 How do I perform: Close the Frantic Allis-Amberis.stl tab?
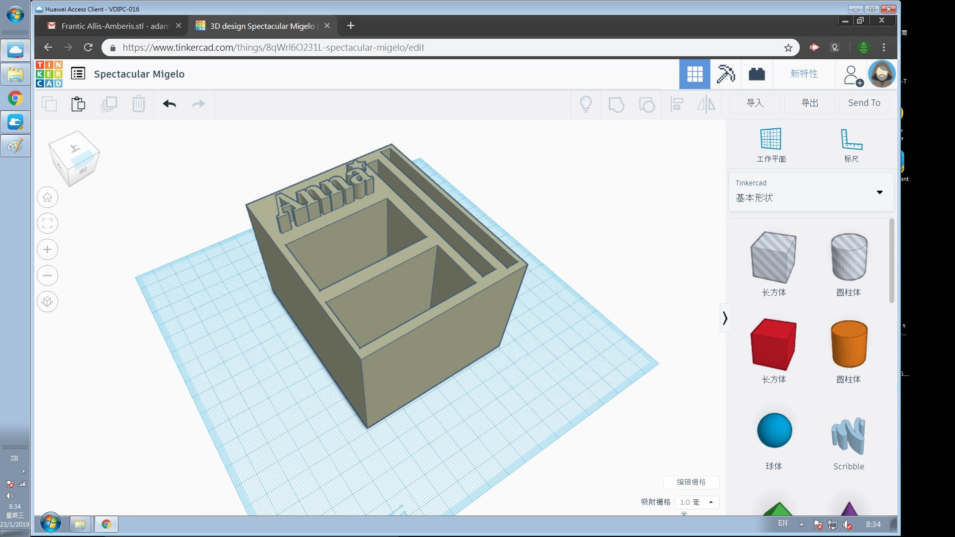pos(178,25)
